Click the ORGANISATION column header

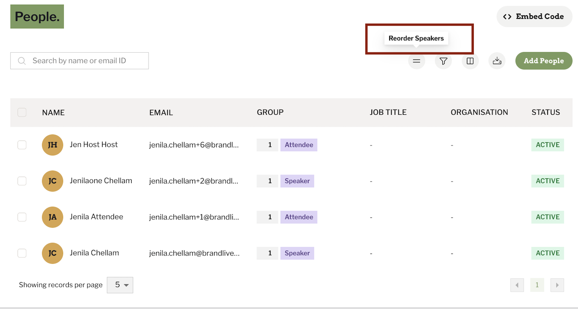pyautogui.click(x=479, y=112)
